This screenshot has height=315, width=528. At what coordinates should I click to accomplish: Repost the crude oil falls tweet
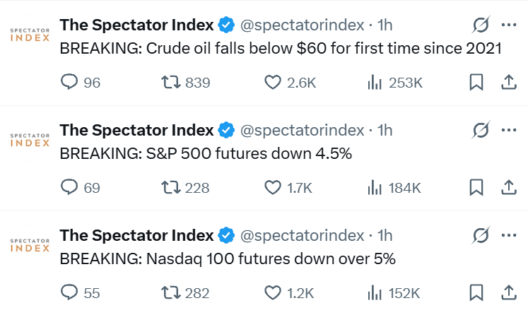(x=169, y=83)
